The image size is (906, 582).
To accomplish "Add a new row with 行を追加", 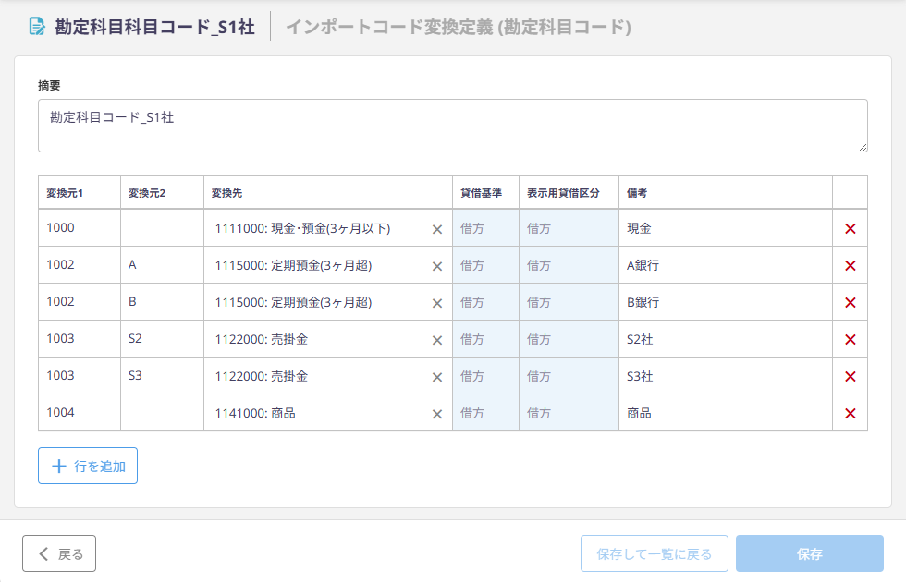I will pyautogui.click(x=88, y=466).
